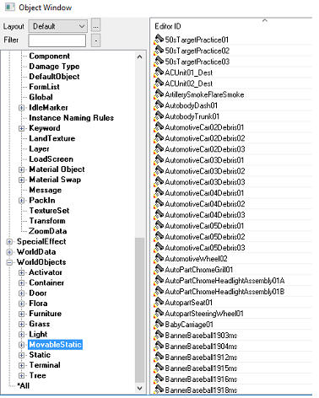Select the LoadScreen tree item
Viewport: 319px width, 398px height.
coord(51,159)
